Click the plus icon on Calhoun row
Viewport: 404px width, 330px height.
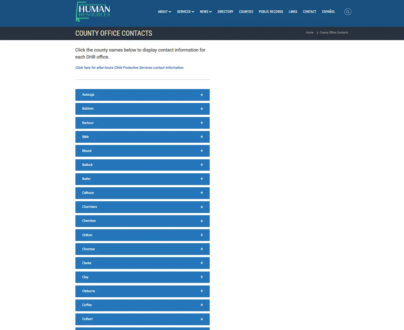coord(202,193)
